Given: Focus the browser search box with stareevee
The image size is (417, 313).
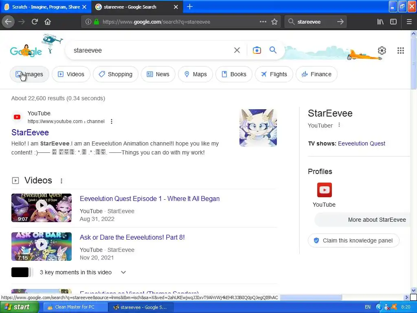Looking at the screenshot, I should click(315, 22).
